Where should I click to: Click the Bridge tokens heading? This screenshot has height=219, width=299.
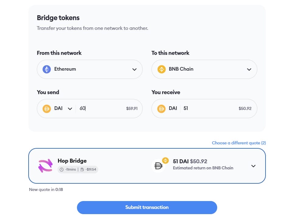tap(58, 18)
